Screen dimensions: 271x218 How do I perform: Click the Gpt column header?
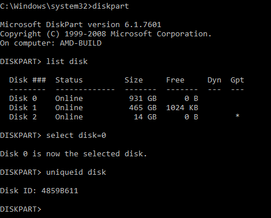[x=238, y=80]
